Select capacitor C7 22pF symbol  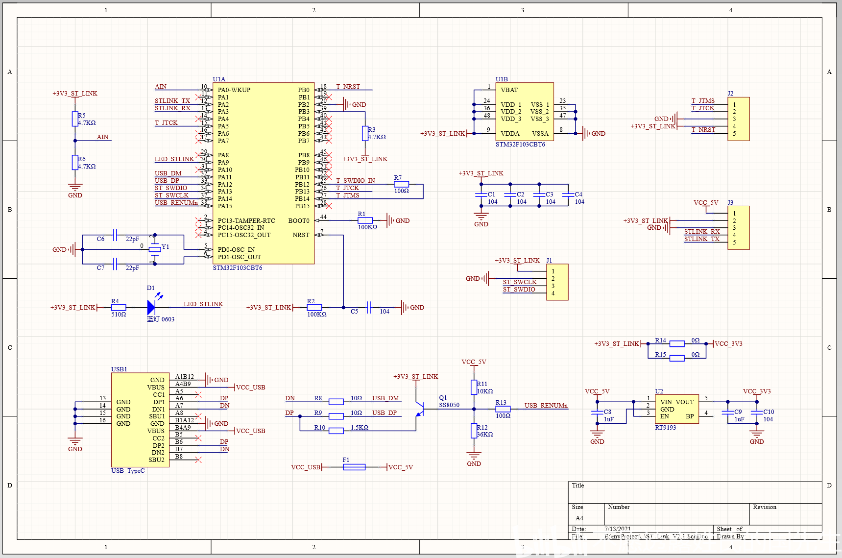[115, 264]
